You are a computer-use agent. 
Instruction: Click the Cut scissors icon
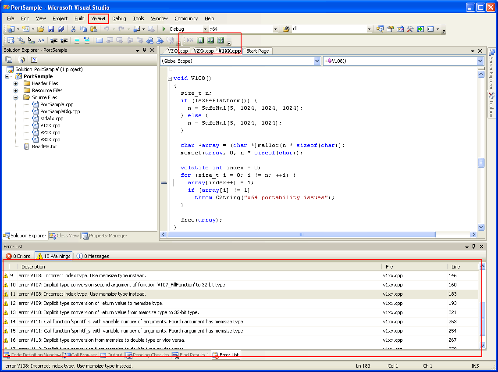coord(73,29)
